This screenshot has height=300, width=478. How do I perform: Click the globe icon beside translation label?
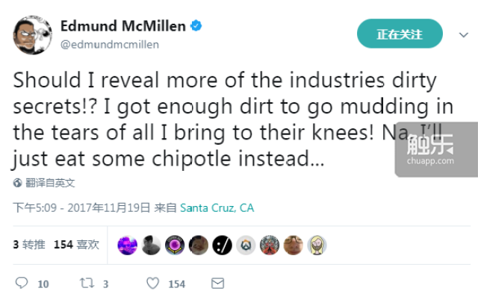click(17, 182)
